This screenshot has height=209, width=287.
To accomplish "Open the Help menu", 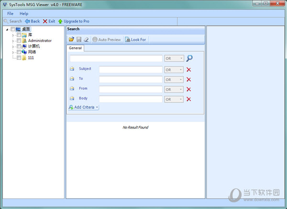I will tap(24, 13).
